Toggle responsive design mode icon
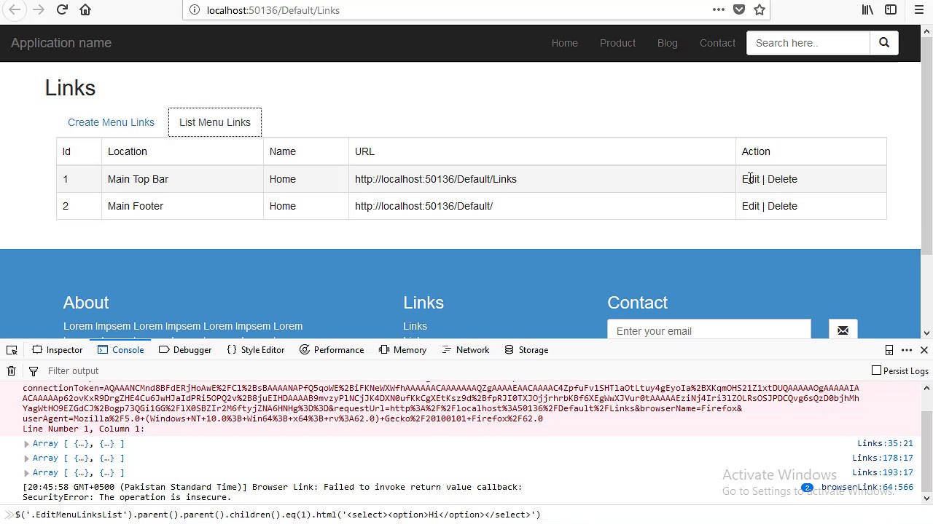 tap(889, 350)
